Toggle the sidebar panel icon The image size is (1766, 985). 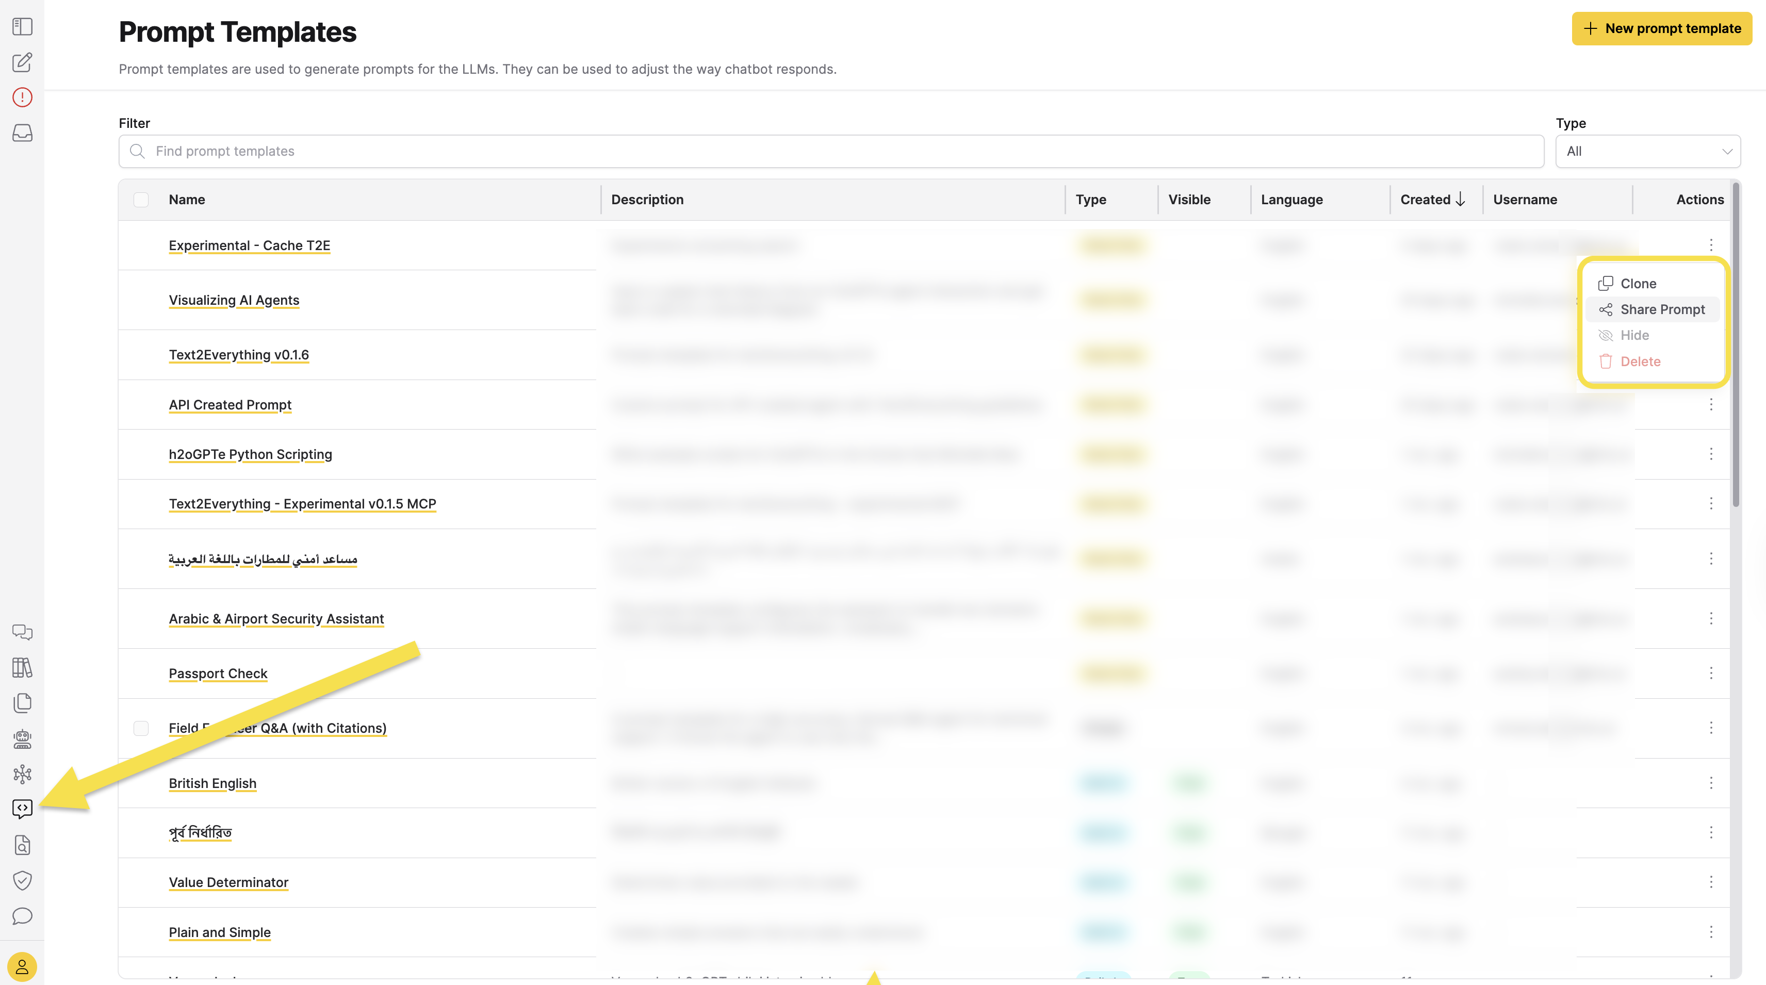tap(22, 27)
